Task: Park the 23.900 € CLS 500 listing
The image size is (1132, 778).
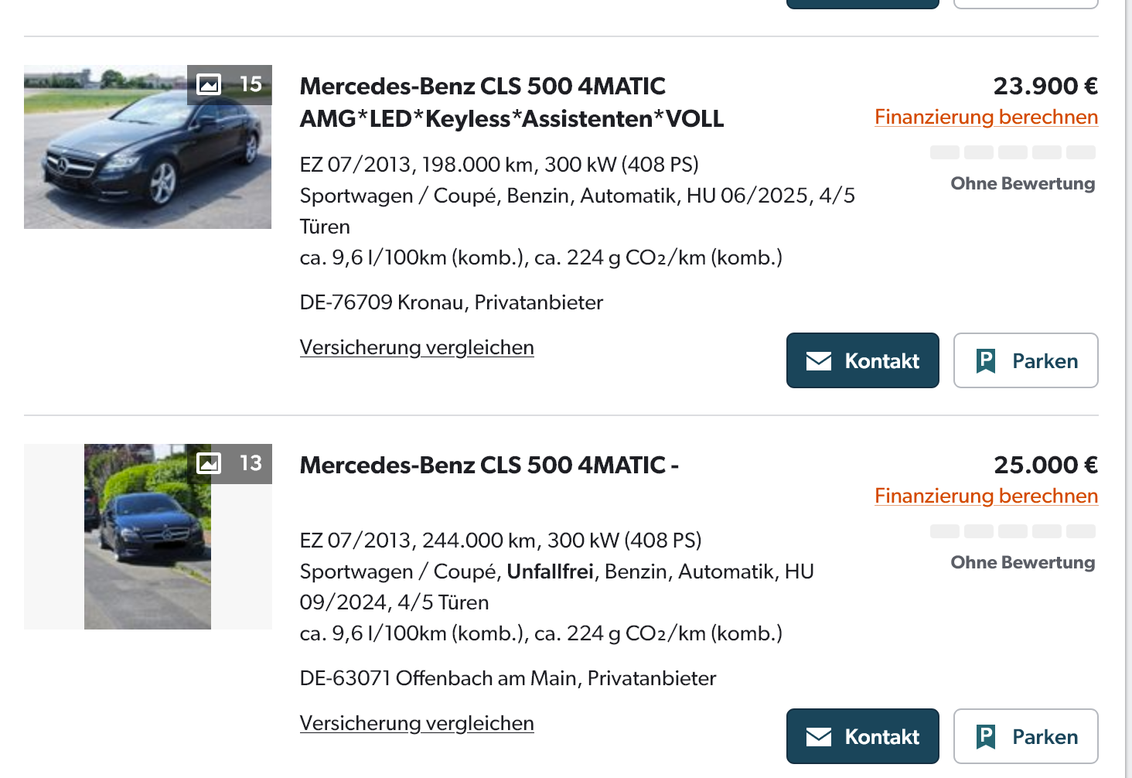Action: click(x=1025, y=361)
